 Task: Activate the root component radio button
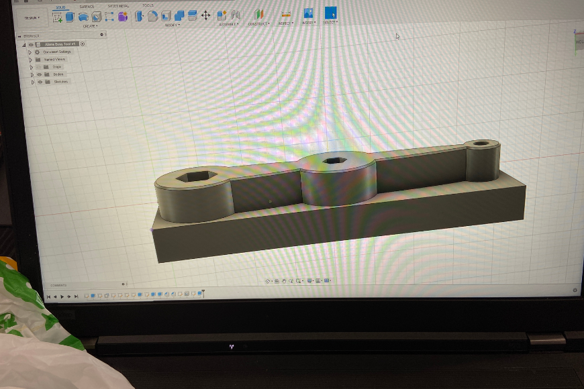[83, 44]
